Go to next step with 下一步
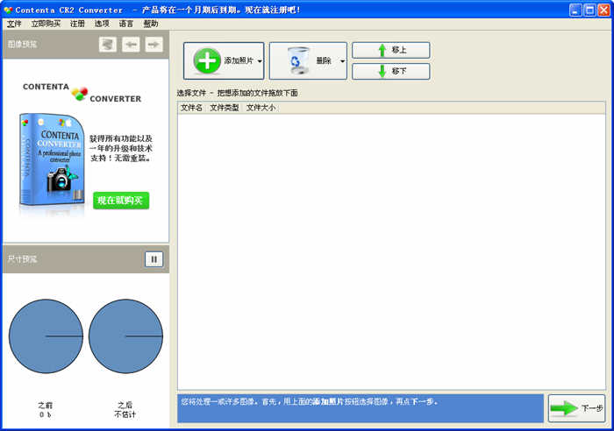The height and width of the screenshot is (431, 614). click(x=577, y=408)
